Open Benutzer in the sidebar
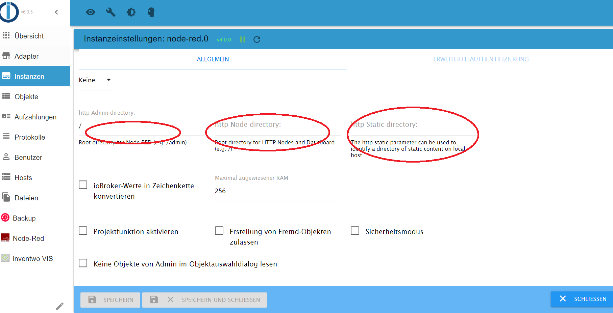This screenshot has width=613, height=313. tap(35, 157)
